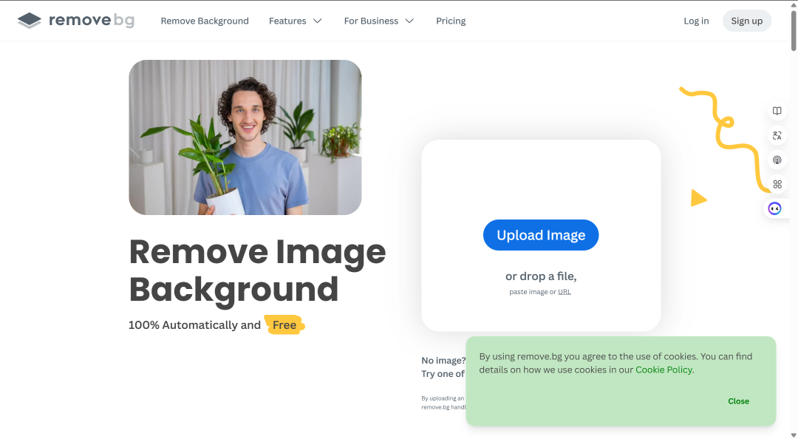Click the scrollbar down arrow
The image size is (798, 439).
pyautogui.click(x=794, y=435)
